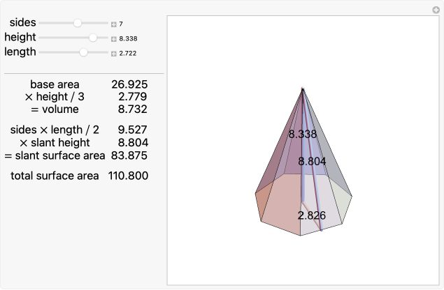Select the total surface area value 110.800
This screenshot has height=290, width=444.
pyautogui.click(x=128, y=176)
